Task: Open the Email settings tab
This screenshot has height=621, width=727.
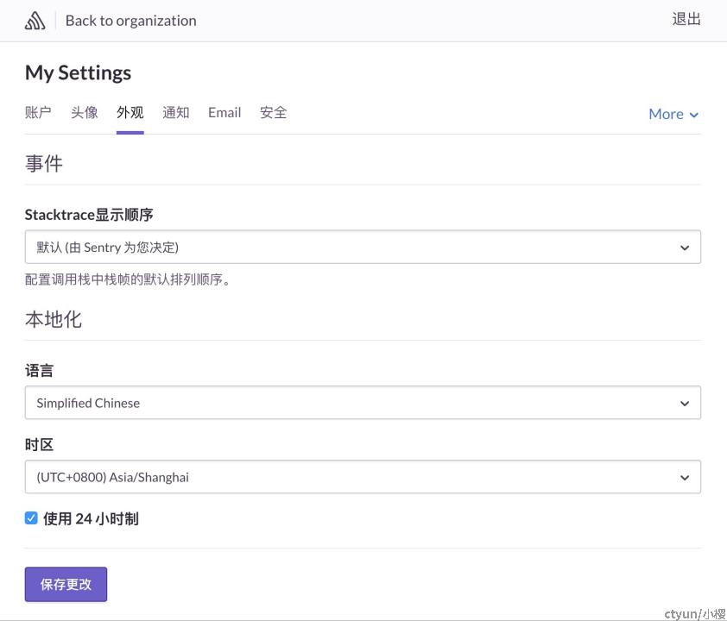Action: pos(224,112)
